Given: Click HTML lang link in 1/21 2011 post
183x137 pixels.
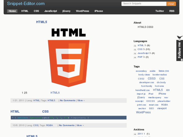Looking at the screenshot, I should (36, 100).
